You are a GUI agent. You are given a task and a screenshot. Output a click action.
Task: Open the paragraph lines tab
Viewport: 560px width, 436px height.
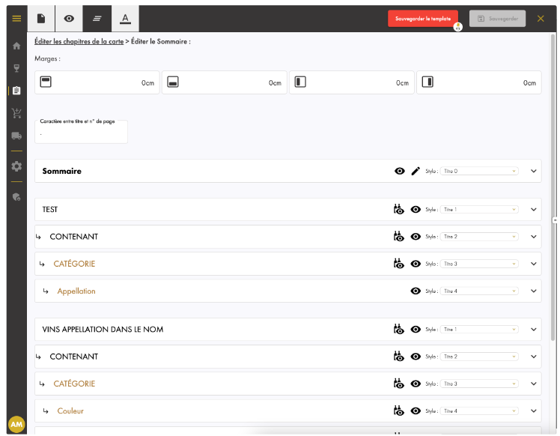coord(97,18)
